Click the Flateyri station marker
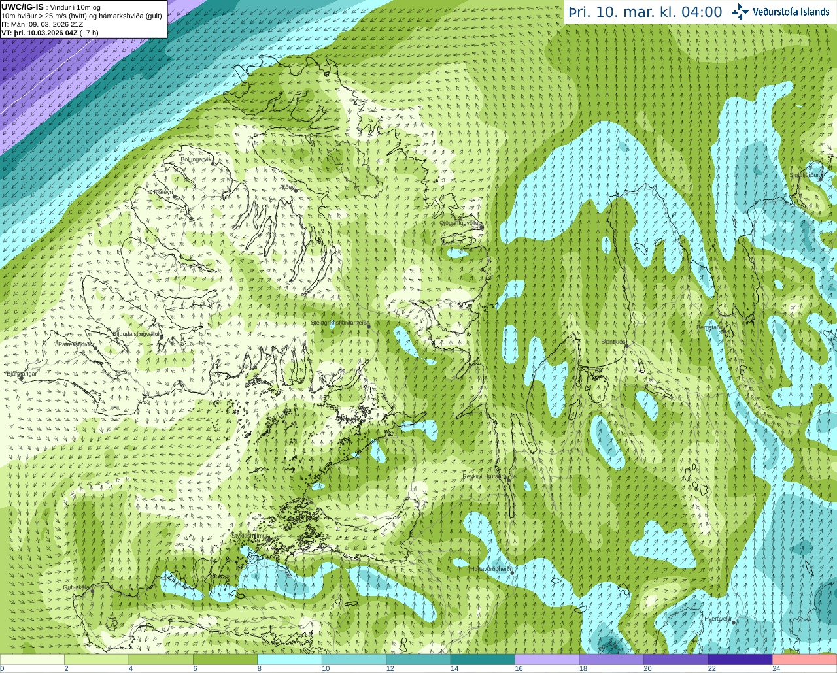 coord(175,195)
